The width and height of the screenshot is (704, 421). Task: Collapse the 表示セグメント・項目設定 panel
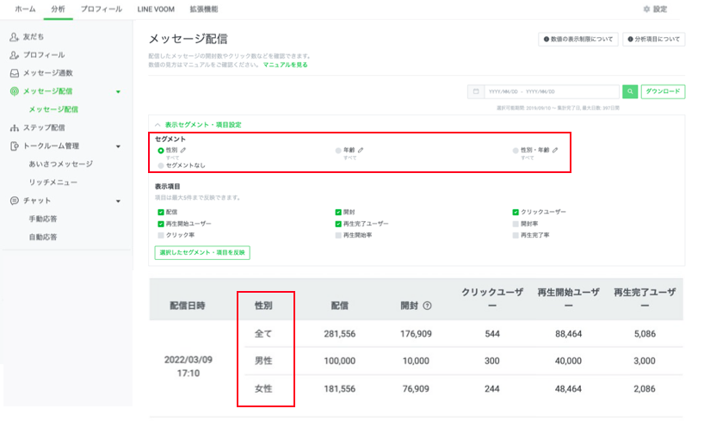[x=157, y=125]
